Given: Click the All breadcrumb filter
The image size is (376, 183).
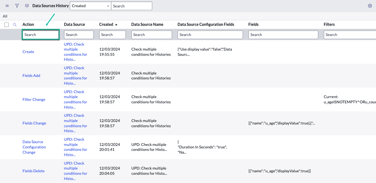Looking at the screenshot, I should point(5,16).
